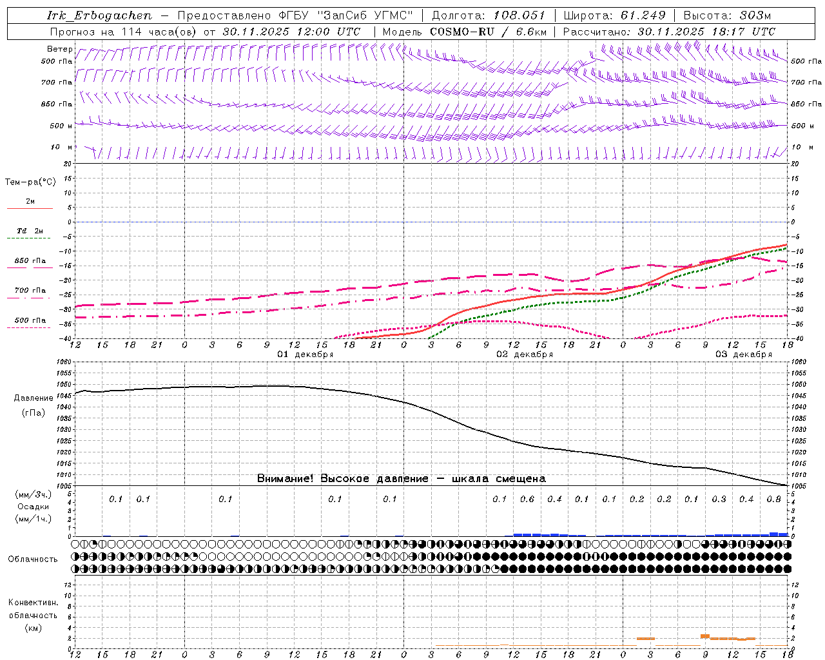
Task: Click the precipitation value "0.6"
Action: coord(527,499)
